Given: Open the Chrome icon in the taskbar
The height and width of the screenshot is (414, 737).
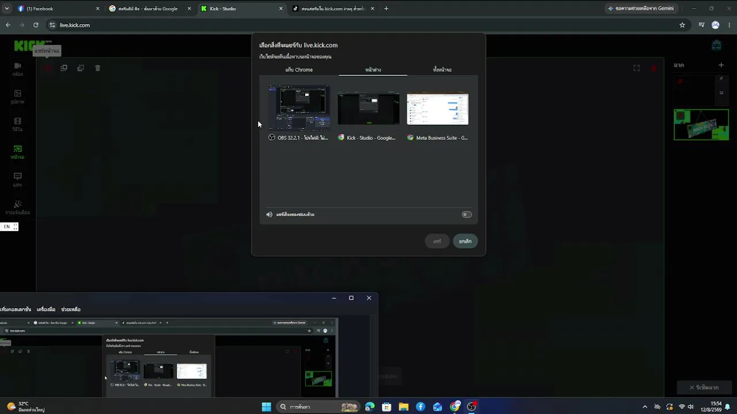Looking at the screenshot, I should 455,407.
